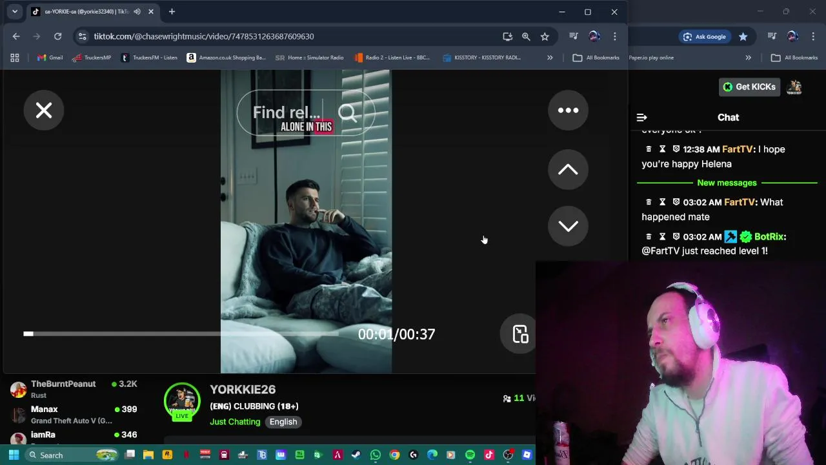Image resolution: width=826 pixels, height=465 pixels.
Task: Expand hidden bookmarks chevron in front window
Action: pyautogui.click(x=550, y=57)
